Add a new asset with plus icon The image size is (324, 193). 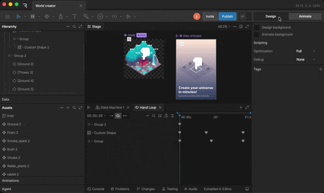point(68,108)
